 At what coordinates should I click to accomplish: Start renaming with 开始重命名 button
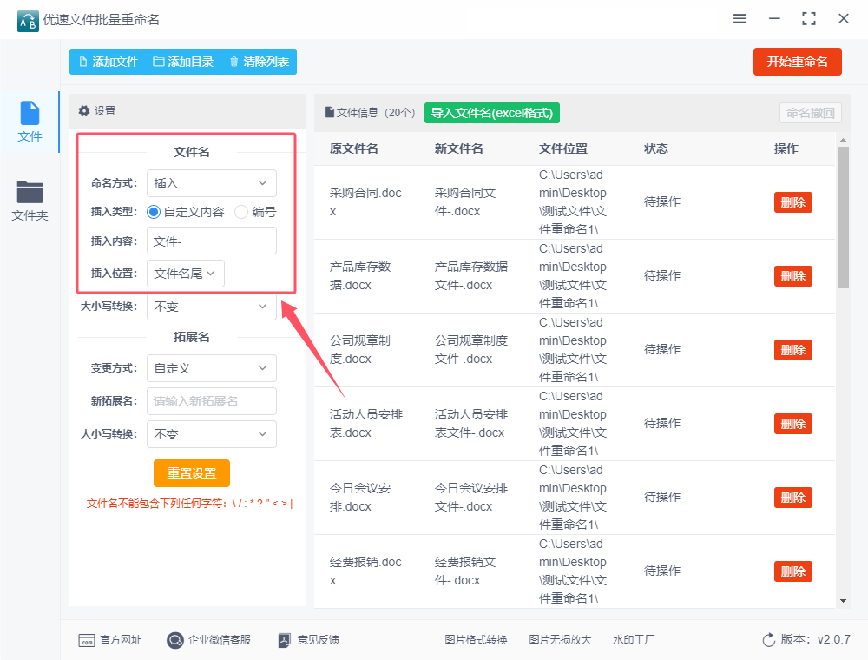pyautogui.click(x=797, y=62)
